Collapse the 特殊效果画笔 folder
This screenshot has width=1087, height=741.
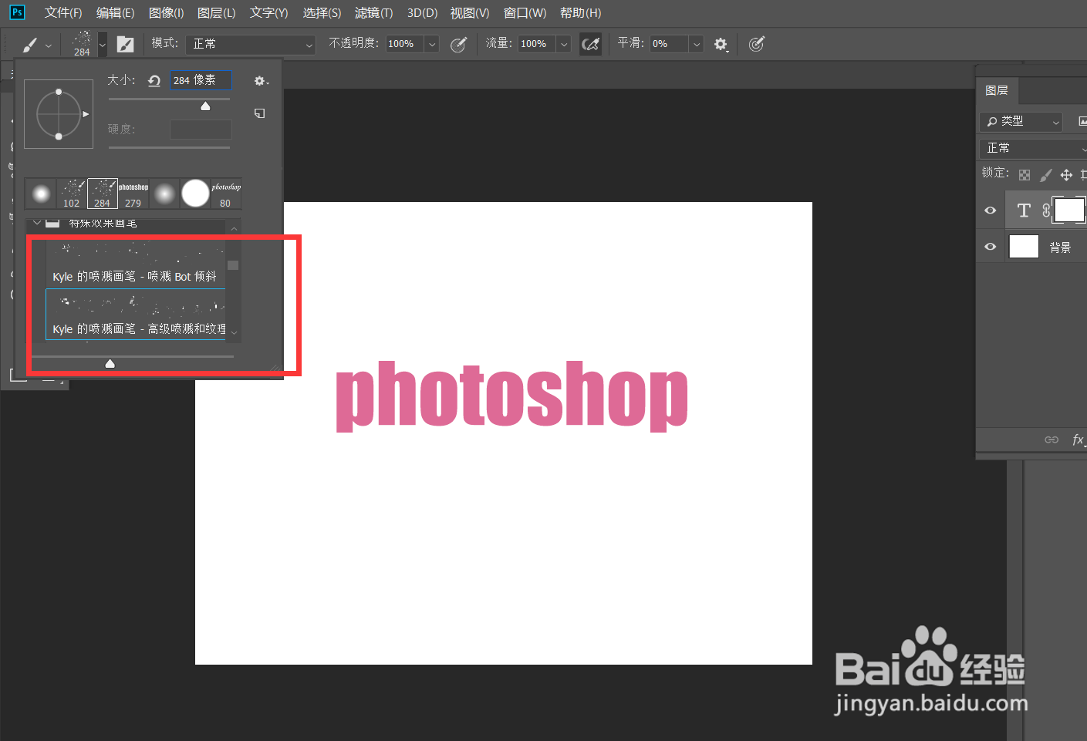pyautogui.click(x=36, y=223)
